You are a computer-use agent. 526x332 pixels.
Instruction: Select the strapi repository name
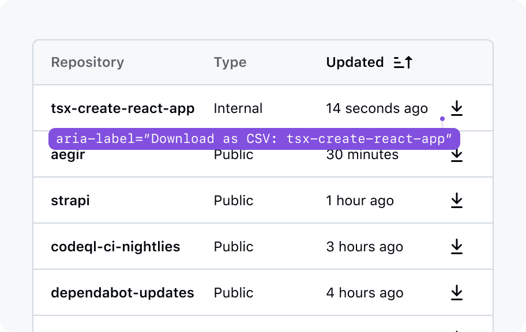point(70,201)
